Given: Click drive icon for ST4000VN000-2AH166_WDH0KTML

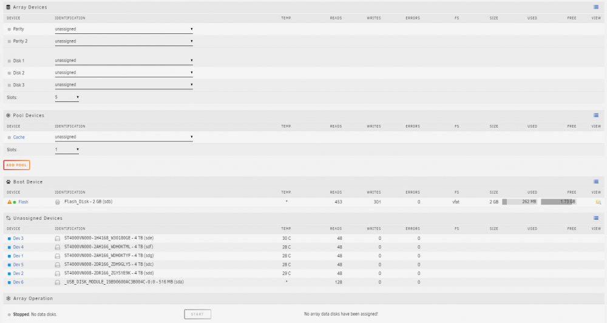Looking at the screenshot, I should click(57, 247).
